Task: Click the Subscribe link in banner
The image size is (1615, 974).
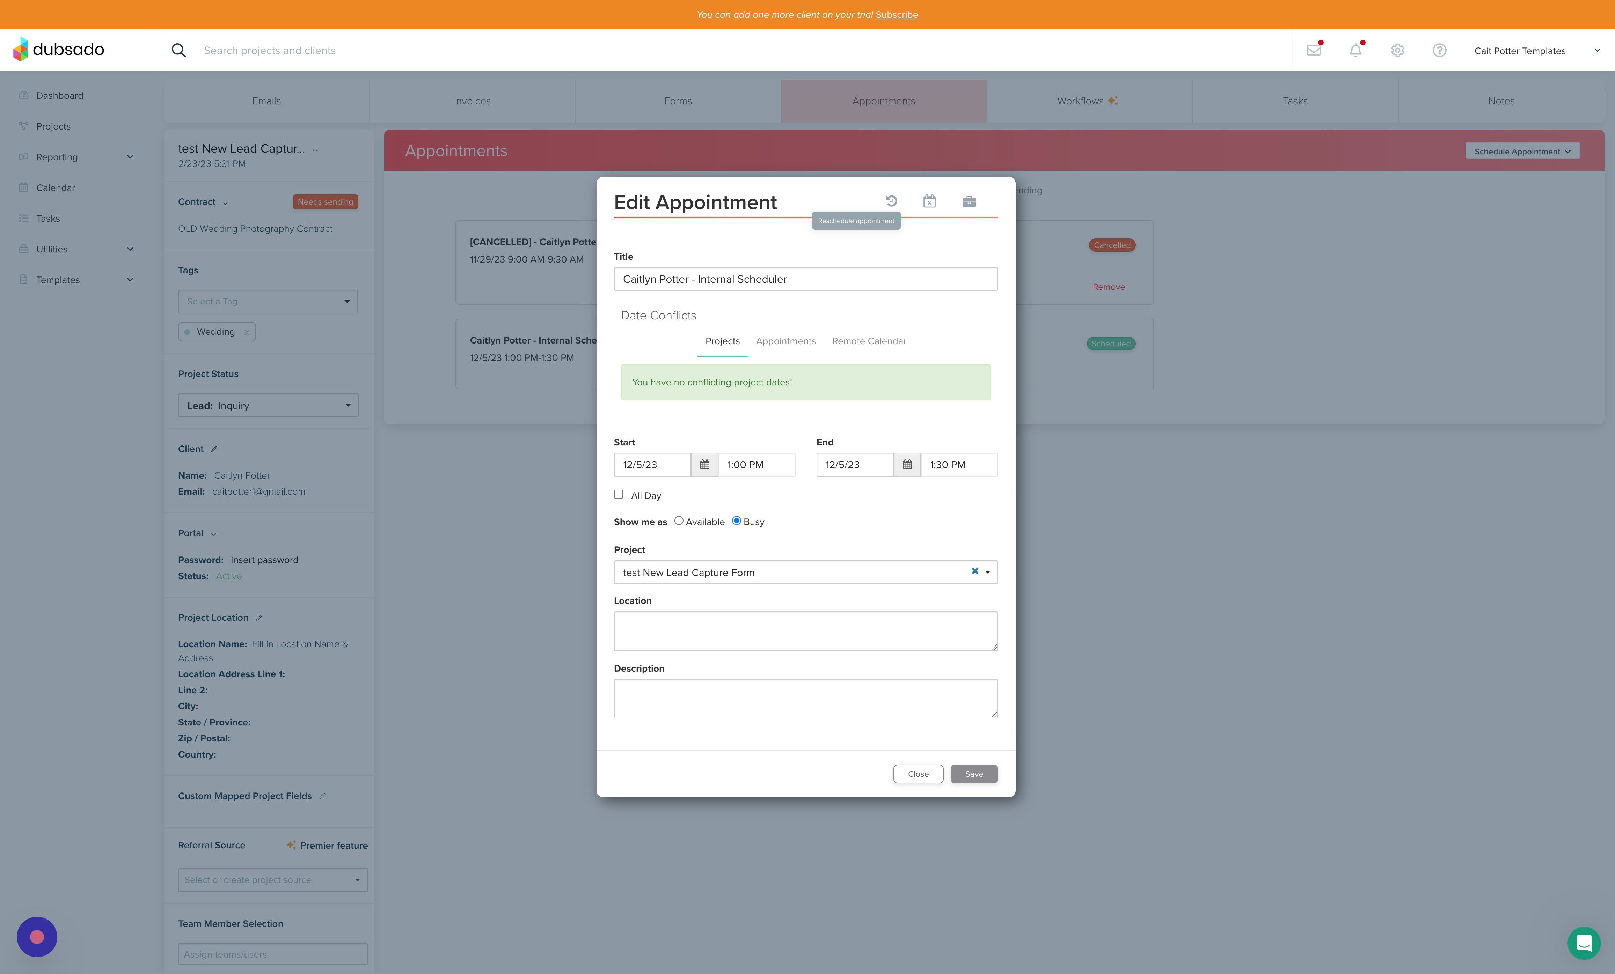Action: tap(897, 14)
